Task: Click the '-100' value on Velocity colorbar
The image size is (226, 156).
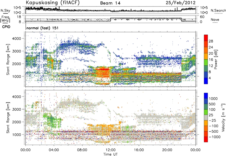Action: (x=214, y=126)
